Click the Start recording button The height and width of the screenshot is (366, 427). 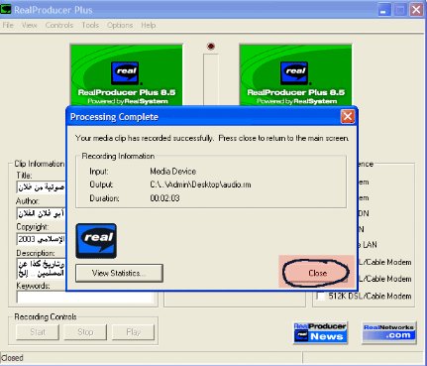[x=38, y=332]
